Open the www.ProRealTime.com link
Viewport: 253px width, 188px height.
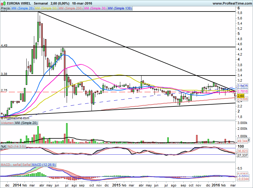click(x=232, y=3)
